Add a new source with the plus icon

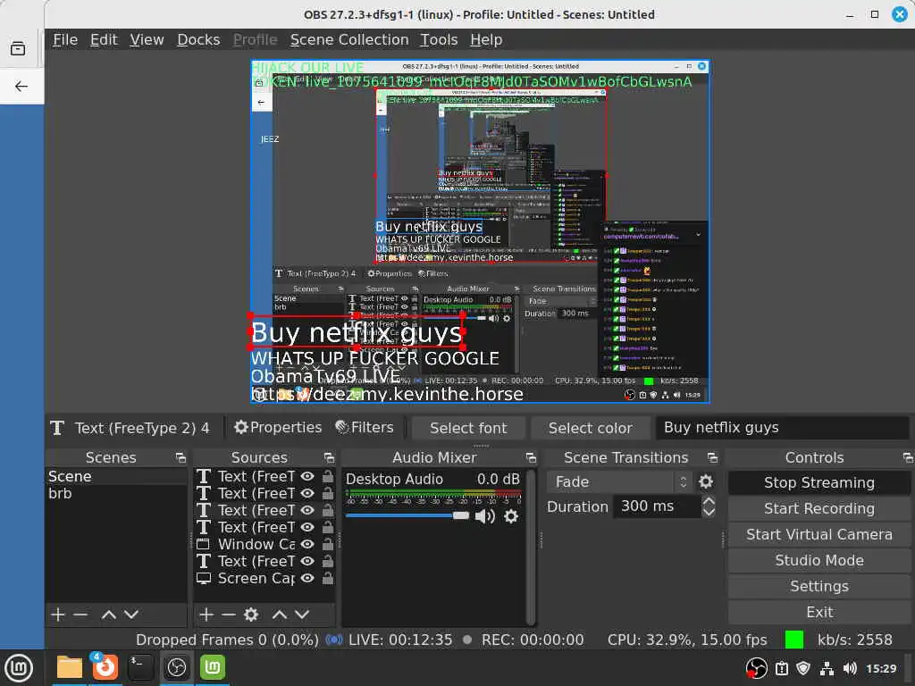(206, 615)
